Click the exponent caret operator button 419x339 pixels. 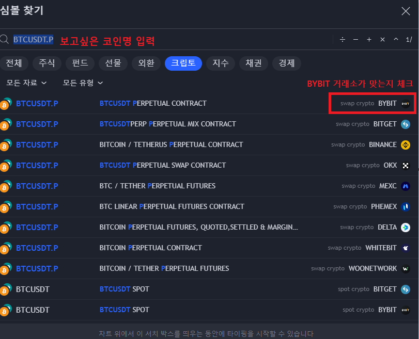(x=396, y=40)
